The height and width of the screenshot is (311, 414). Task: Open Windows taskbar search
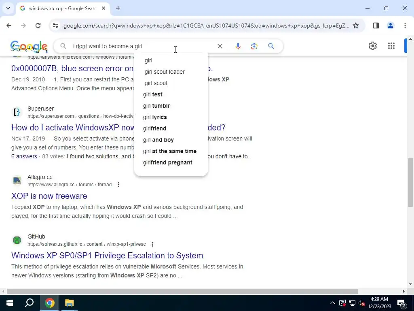[29, 303]
